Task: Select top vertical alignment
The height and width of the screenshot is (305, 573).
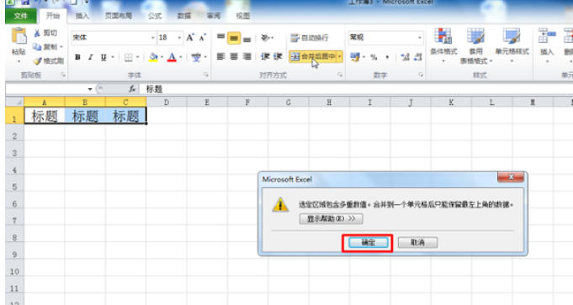Action: (220, 38)
